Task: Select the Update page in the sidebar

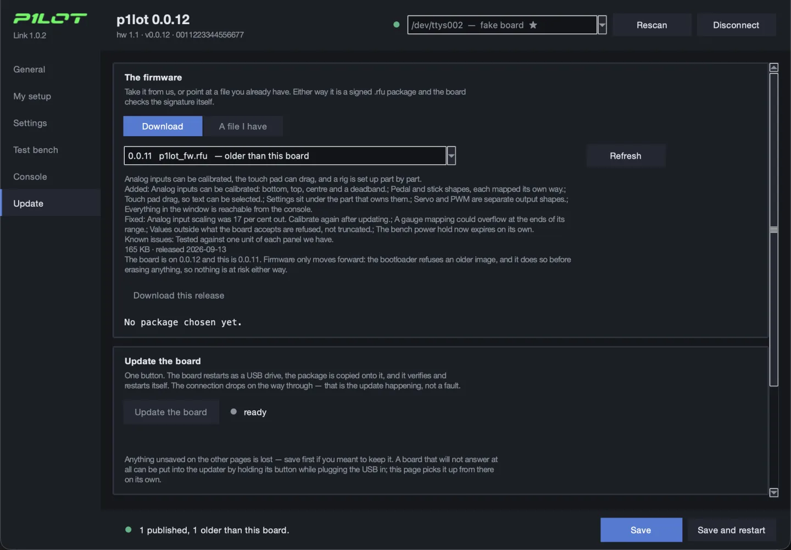Action: [51, 203]
